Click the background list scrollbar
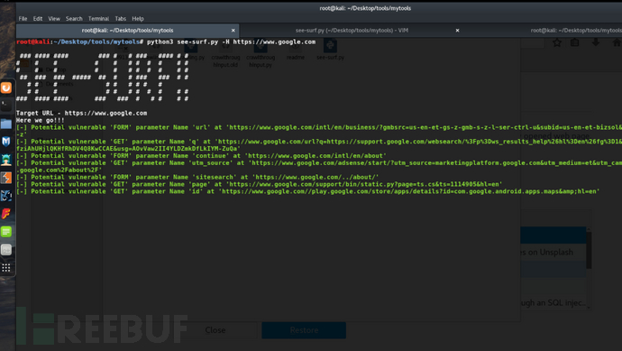Screen dimensions: 622x351 click(x=589, y=250)
